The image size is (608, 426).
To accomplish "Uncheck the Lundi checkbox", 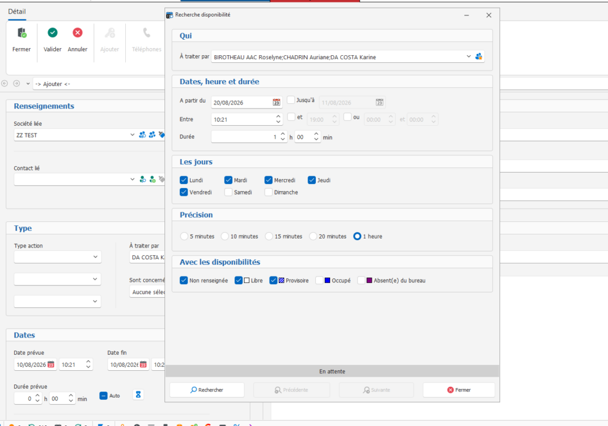I will (184, 180).
